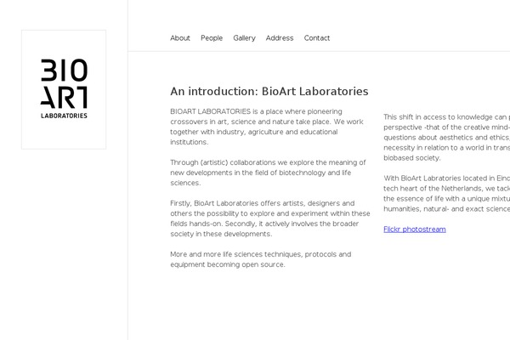
Task: Click the heading An introduction: BioArt Laboratories
Action: (269, 92)
